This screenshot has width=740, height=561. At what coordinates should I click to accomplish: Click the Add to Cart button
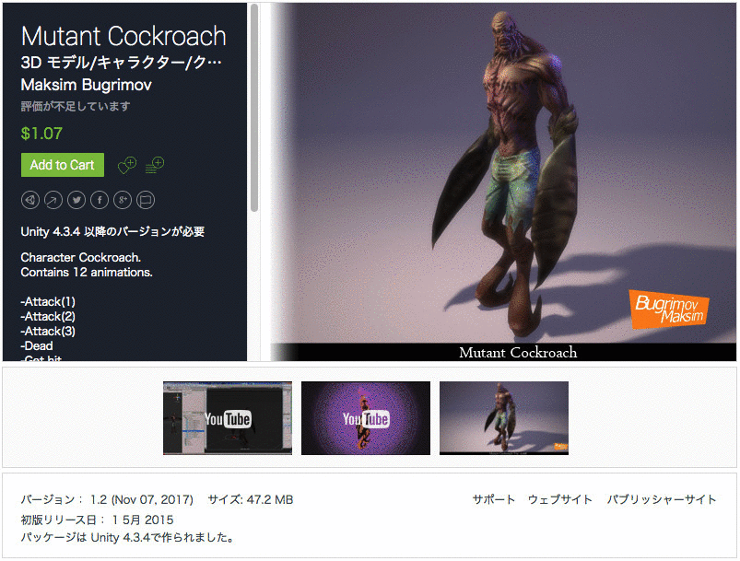coord(63,165)
